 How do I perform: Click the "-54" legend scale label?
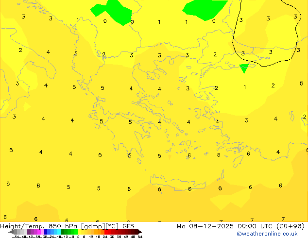16,237
